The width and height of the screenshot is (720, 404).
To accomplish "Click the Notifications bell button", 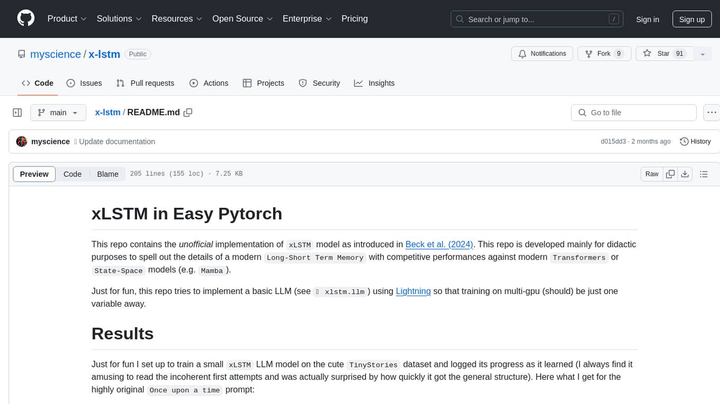I will [x=542, y=54].
